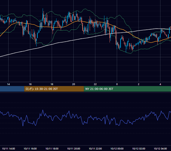Click the 10/11 22:00 date label
Image resolution: width=171 pixels, height=151 pixels.
tap(95, 148)
